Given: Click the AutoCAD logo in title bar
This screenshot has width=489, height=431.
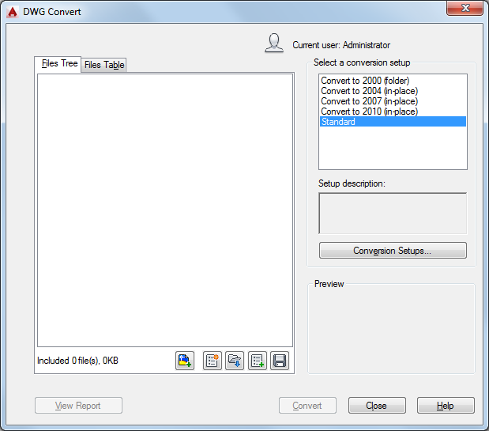Looking at the screenshot, I should pos(12,12).
